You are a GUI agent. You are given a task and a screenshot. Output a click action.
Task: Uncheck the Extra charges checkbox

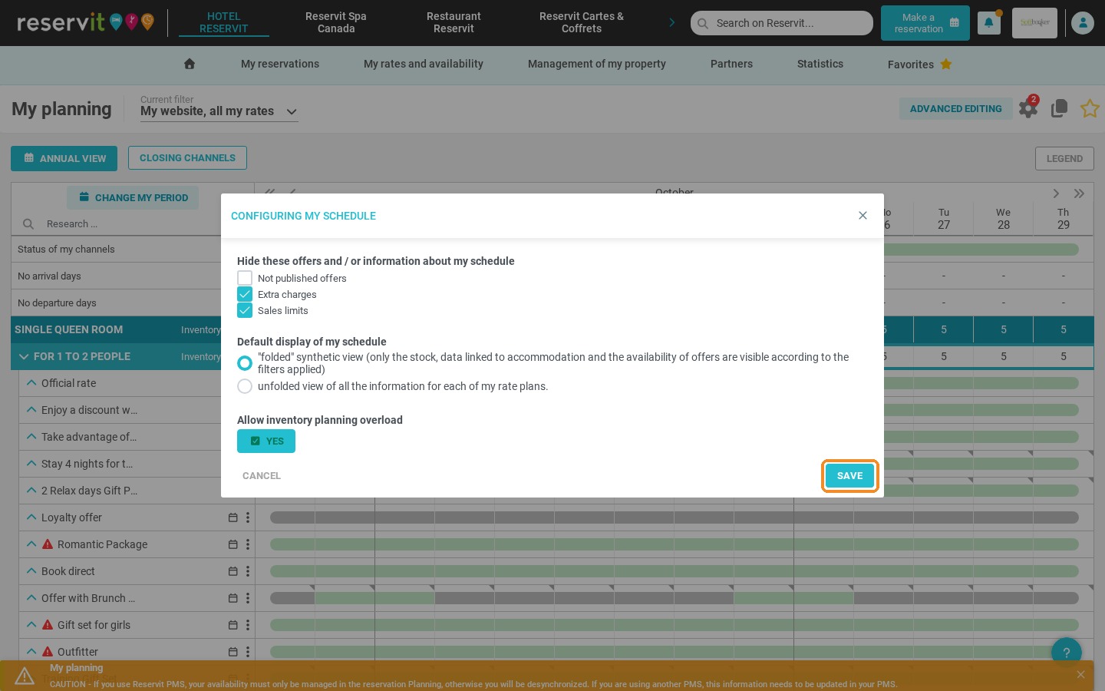[x=245, y=294]
